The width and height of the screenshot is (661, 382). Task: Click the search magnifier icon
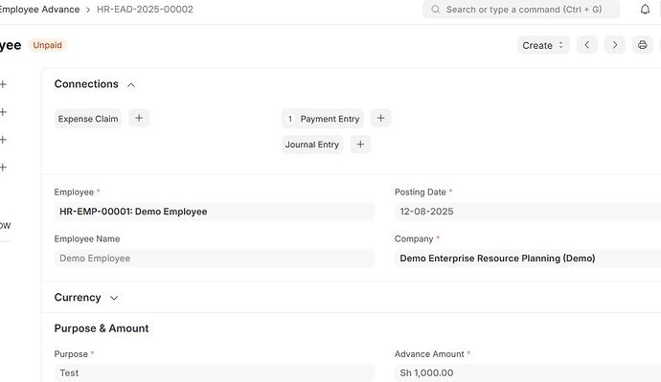point(435,10)
